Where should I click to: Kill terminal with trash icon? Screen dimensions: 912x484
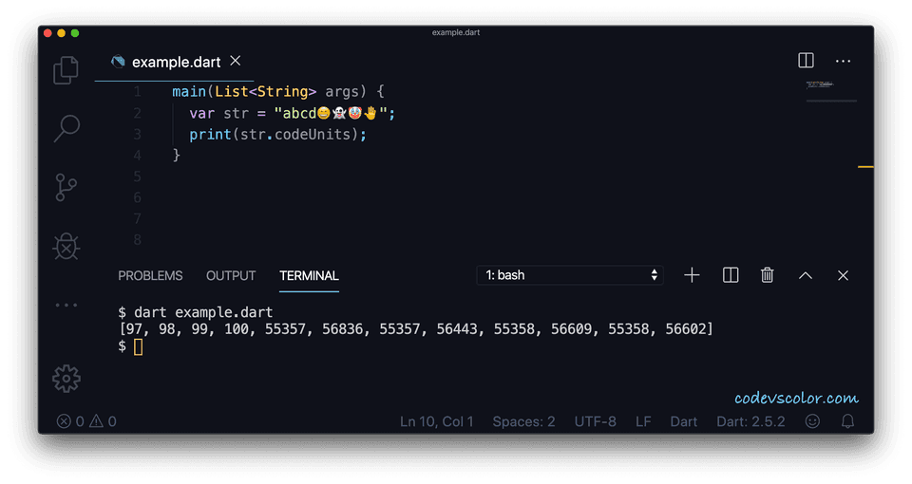click(768, 275)
